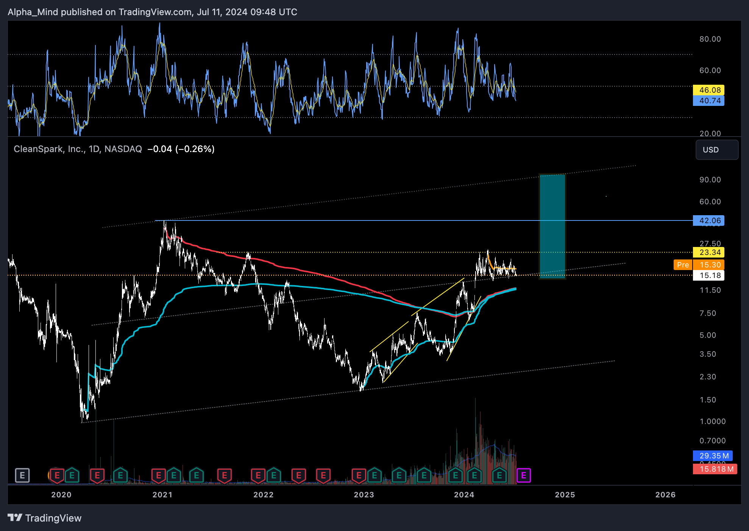Click the blue 29.35 M volume label
Image resolution: width=749 pixels, height=531 pixels.
(713, 456)
